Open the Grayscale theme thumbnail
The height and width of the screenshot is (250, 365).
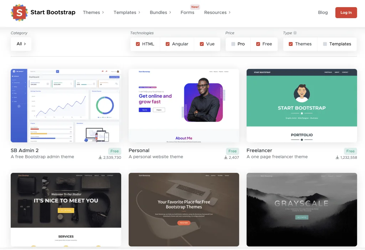[302, 209]
